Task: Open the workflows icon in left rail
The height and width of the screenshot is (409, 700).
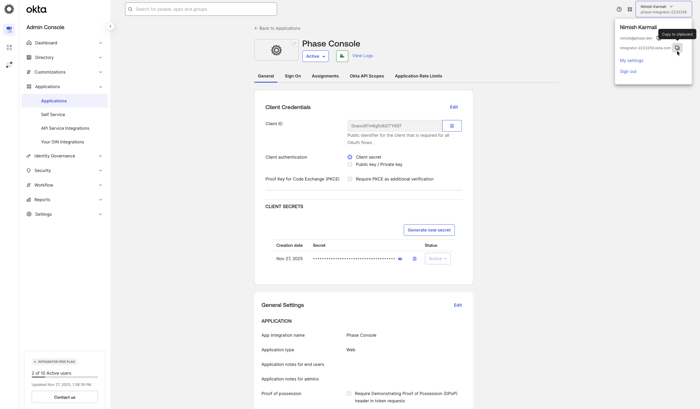Action: (9, 65)
